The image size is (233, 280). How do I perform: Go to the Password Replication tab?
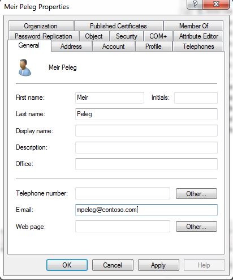click(x=44, y=36)
